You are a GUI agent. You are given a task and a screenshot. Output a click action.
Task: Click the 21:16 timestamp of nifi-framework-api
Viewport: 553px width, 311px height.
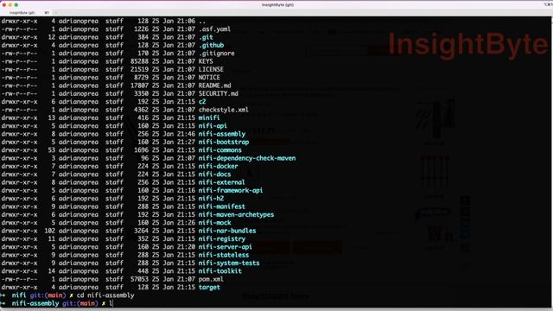186,190
